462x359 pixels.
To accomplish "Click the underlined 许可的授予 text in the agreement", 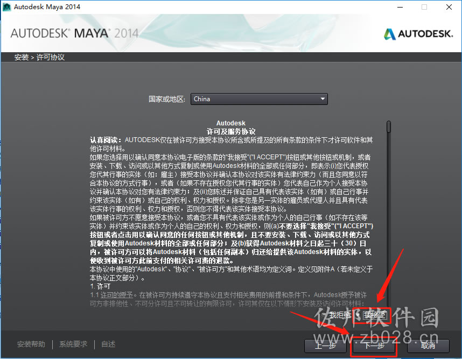I will pyautogui.click(x=117, y=295).
